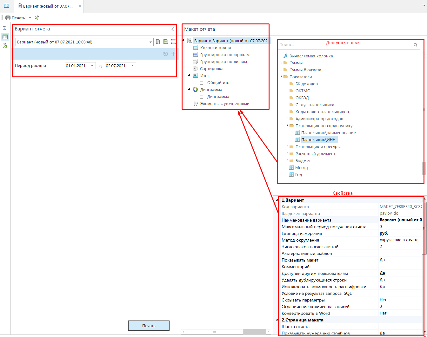Expand the БК доходов folder

click(x=287, y=84)
